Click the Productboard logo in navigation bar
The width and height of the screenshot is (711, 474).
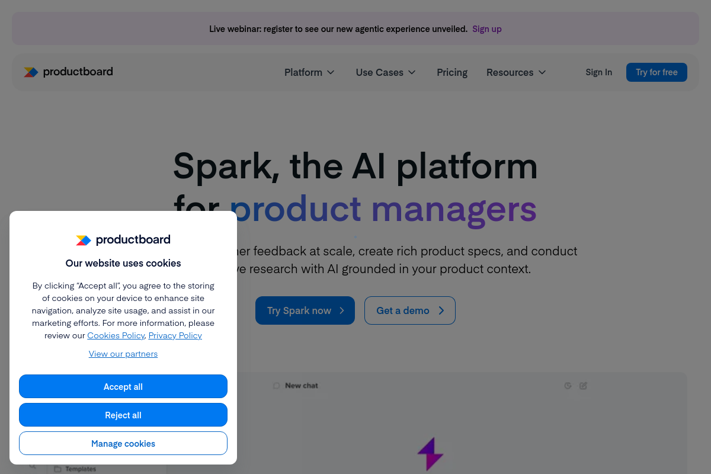[x=68, y=72]
